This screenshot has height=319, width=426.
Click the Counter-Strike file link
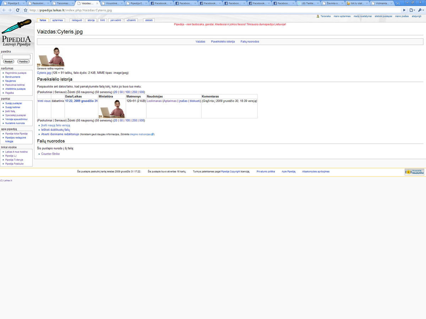pyautogui.click(x=50, y=154)
